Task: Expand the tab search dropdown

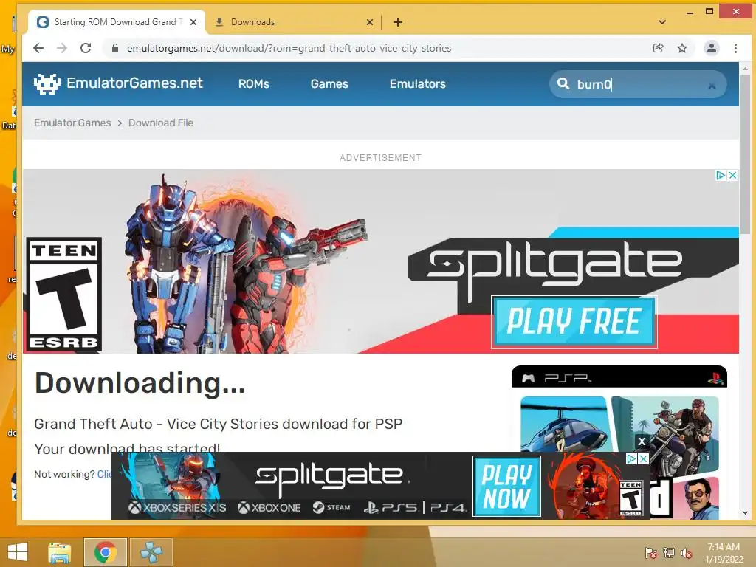Action: point(662,22)
